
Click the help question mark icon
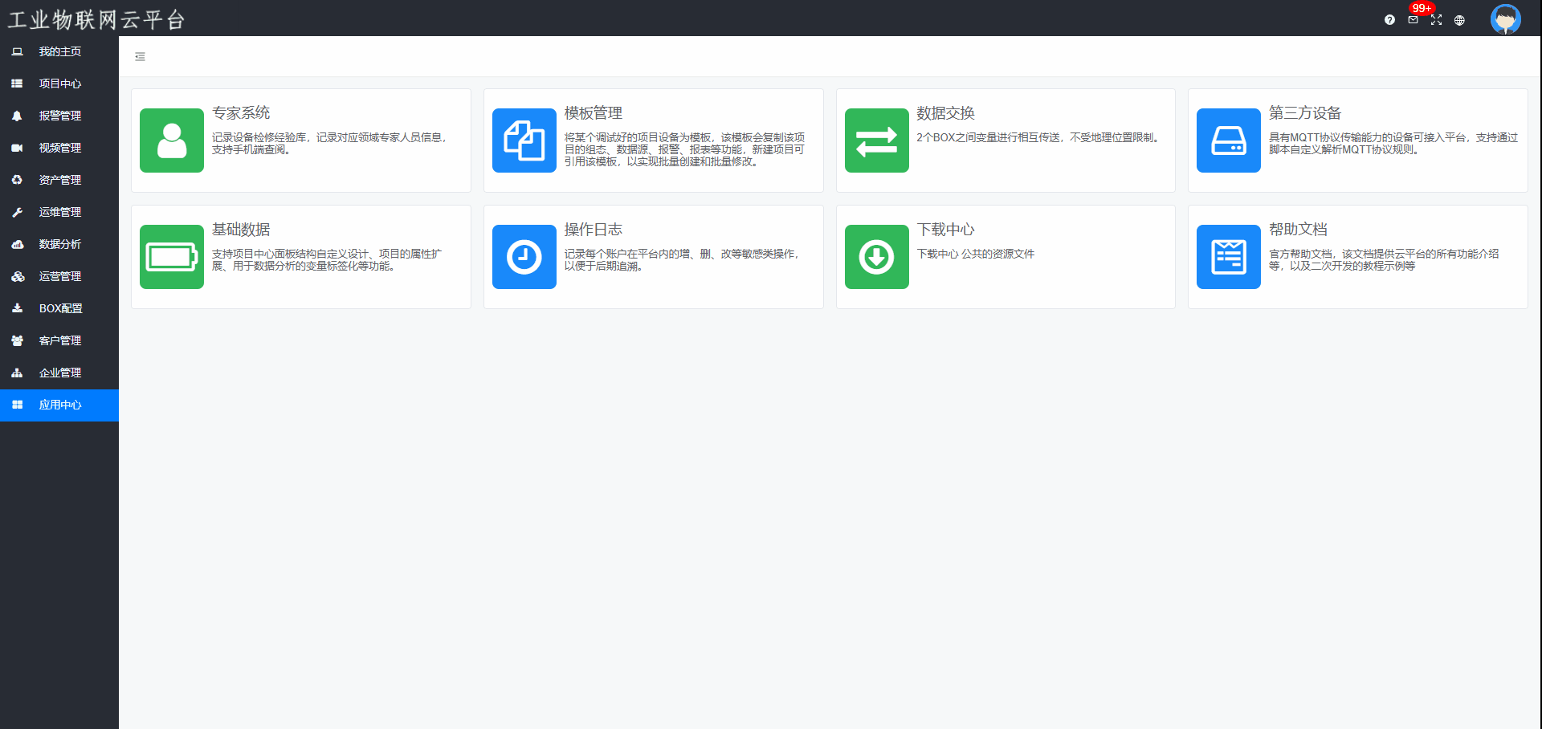(1389, 20)
